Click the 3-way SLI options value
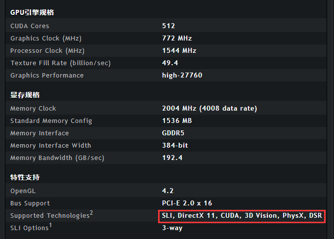 (172, 228)
